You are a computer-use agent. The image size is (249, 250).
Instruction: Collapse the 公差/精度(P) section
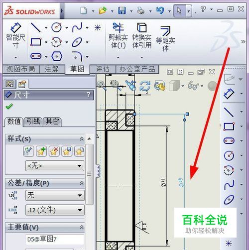[82, 183]
